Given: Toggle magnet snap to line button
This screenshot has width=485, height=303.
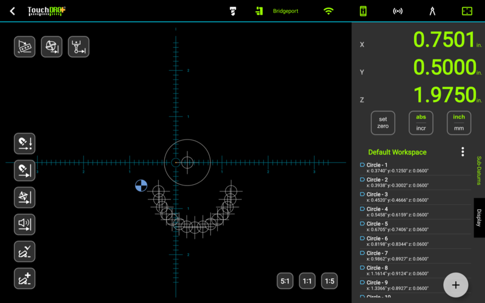Looking at the screenshot, I should [25, 170].
